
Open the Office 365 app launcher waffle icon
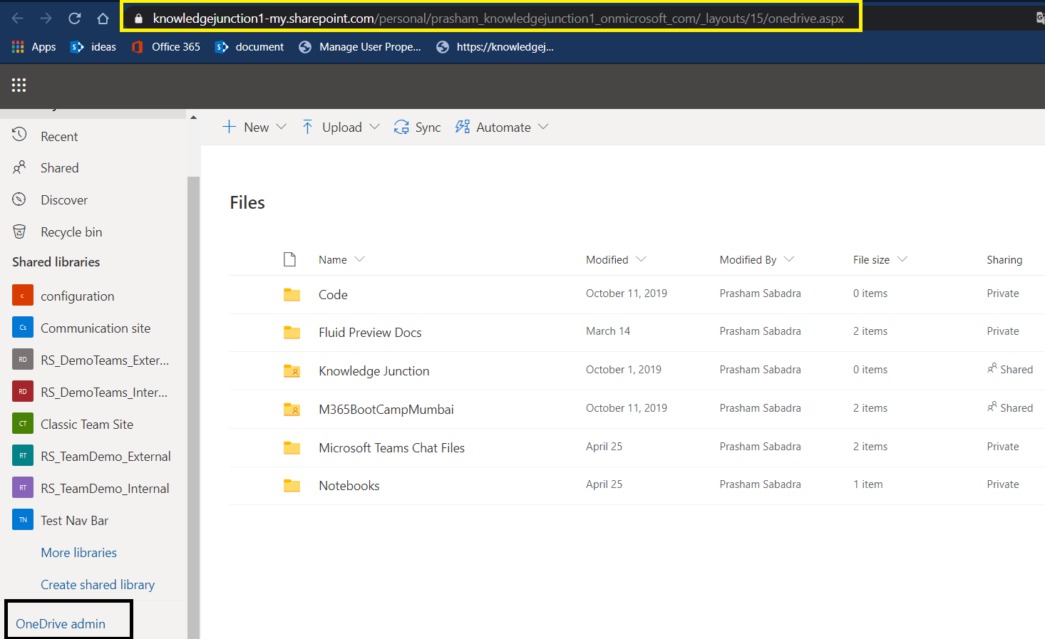tap(19, 85)
